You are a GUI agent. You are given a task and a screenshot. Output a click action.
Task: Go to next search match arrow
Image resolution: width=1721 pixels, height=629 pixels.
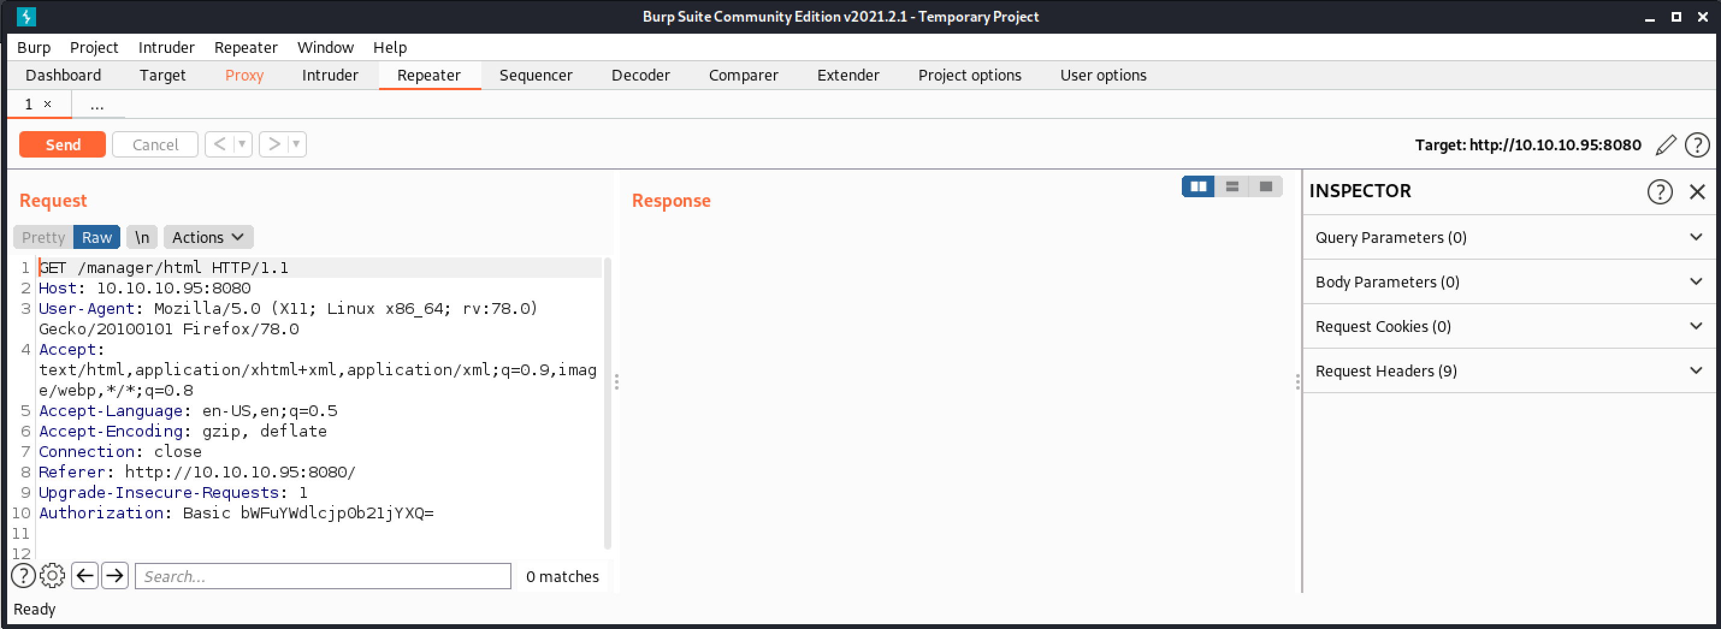[x=115, y=575]
